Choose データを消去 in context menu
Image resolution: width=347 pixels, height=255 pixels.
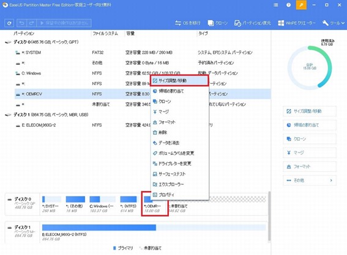179,143
